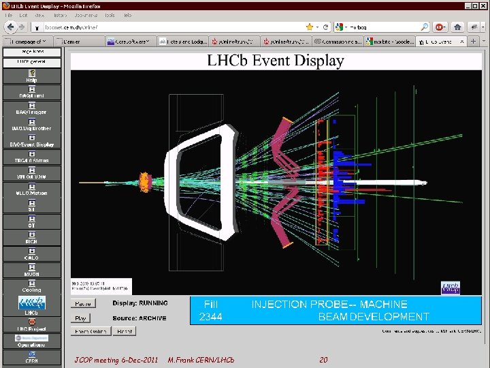The height and width of the screenshot is (368, 490).
Task: Open the DAQ/Big Brother sidebar entry
Action: click(x=32, y=125)
